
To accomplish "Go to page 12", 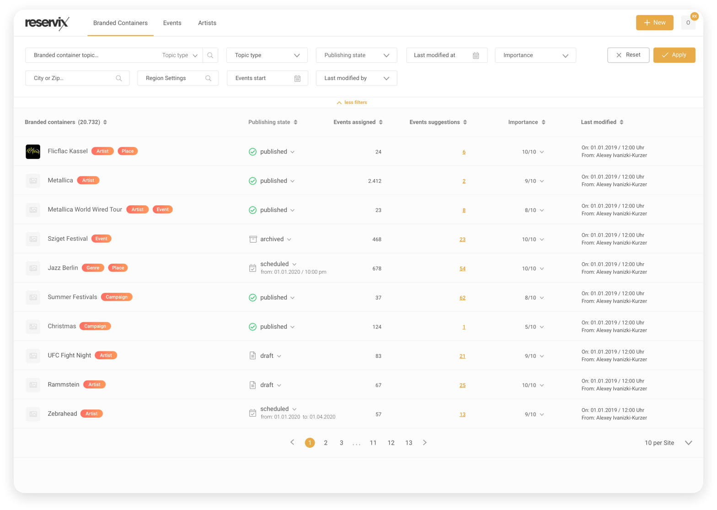I will (391, 443).
